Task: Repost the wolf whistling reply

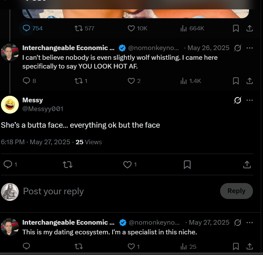Action: point(81,81)
